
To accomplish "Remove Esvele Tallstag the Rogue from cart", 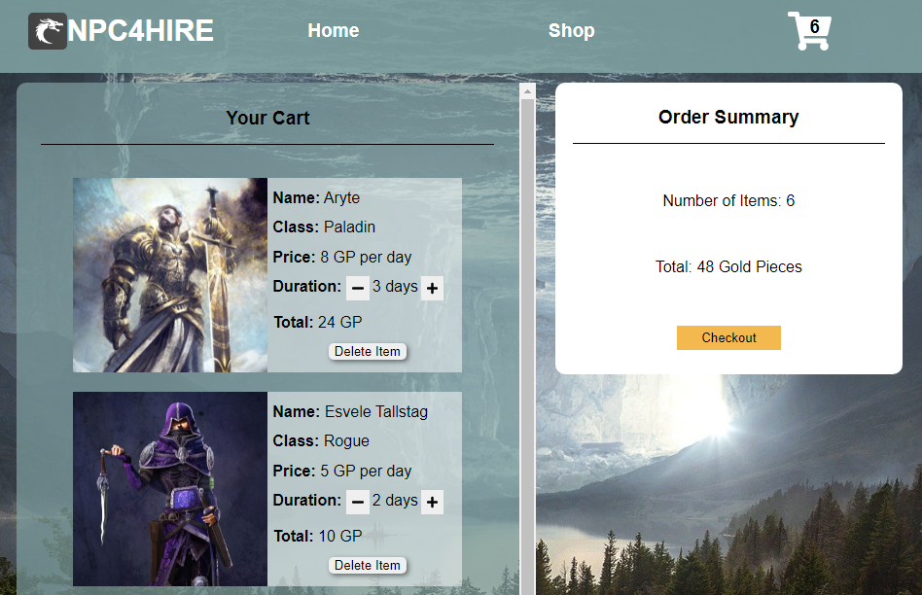I will coord(367,565).
